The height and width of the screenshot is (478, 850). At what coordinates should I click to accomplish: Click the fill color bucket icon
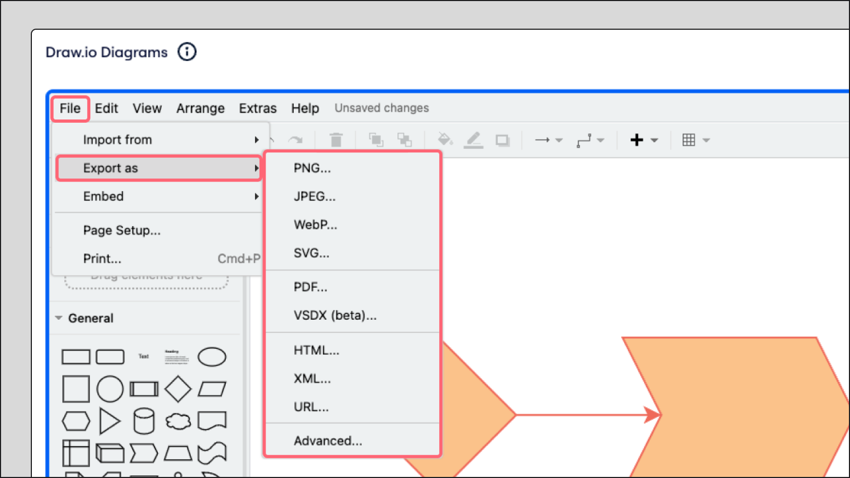[445, 140]
